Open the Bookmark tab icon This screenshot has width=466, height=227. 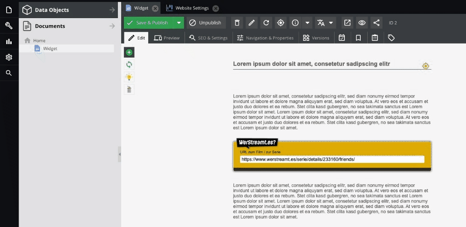tap(358, 38)
